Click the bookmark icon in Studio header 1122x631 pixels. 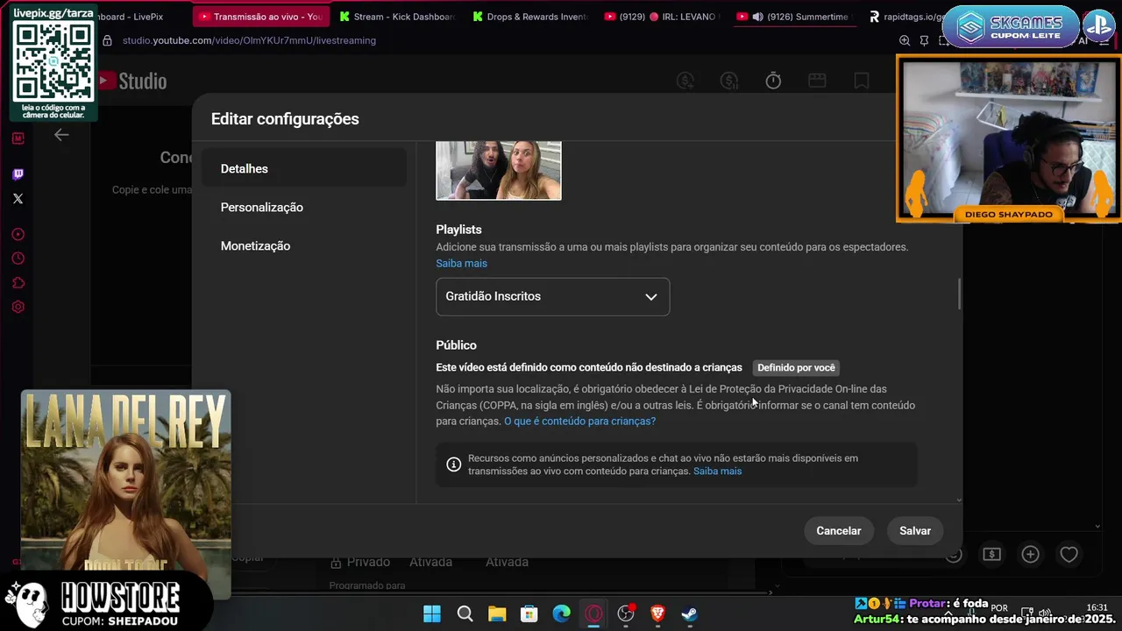coord(862,81)
